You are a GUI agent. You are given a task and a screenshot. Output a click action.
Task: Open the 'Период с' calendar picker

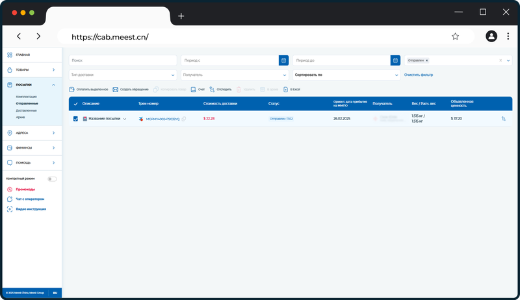tap(283, 60)
